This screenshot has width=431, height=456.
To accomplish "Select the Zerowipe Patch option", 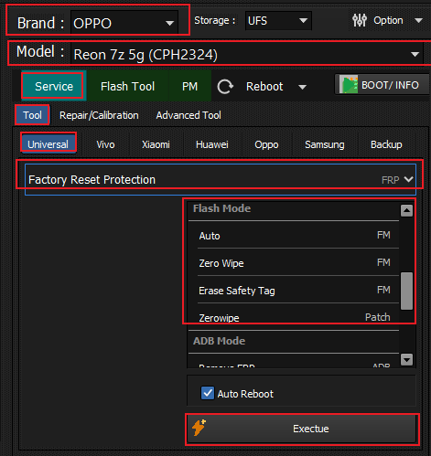I will [295, 318].
